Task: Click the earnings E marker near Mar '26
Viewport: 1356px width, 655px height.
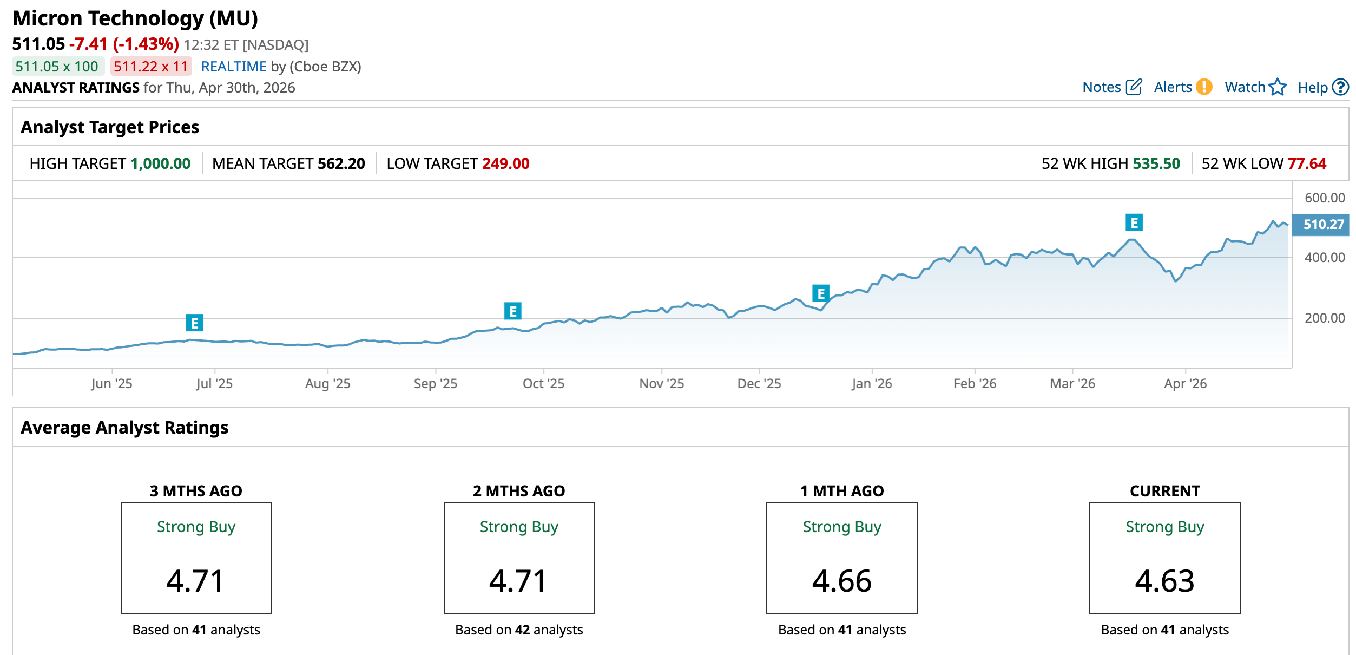Action: coord(1134,222)
